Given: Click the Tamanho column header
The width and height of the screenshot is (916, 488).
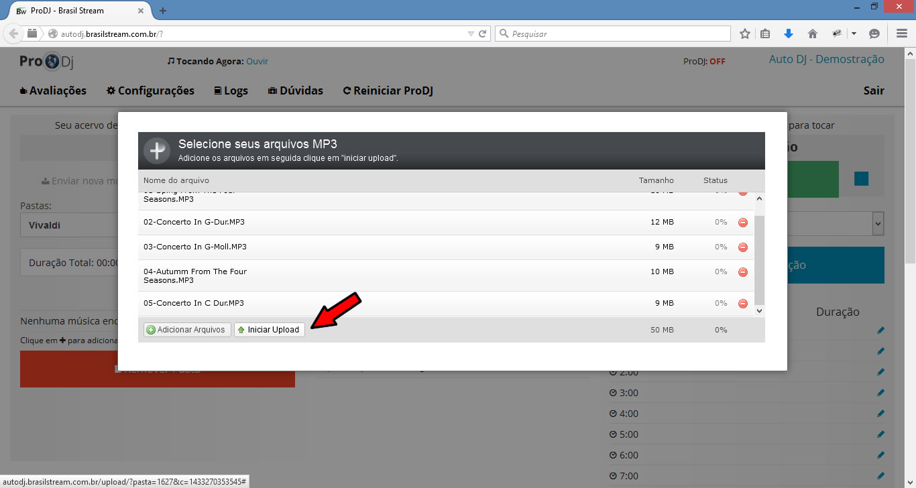Looking at the screenshot, I should coord(656,180).
